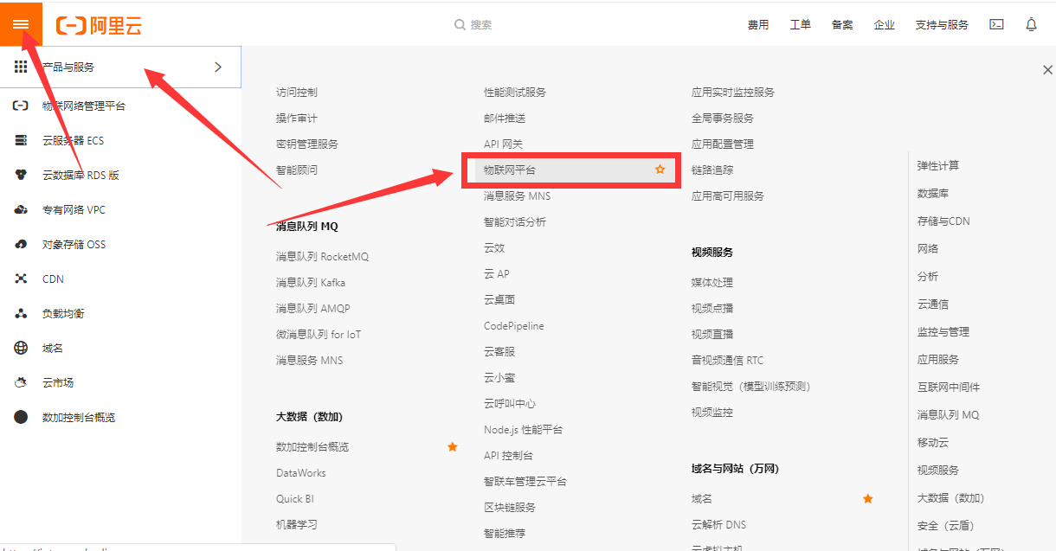The width and height of the screenshot is (1056, 551).
Task: Select 监控与管理 category on right
Action: tap(943, 331)
